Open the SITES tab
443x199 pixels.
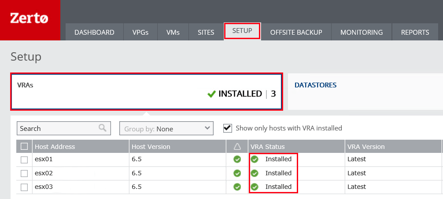coord(206,32)
